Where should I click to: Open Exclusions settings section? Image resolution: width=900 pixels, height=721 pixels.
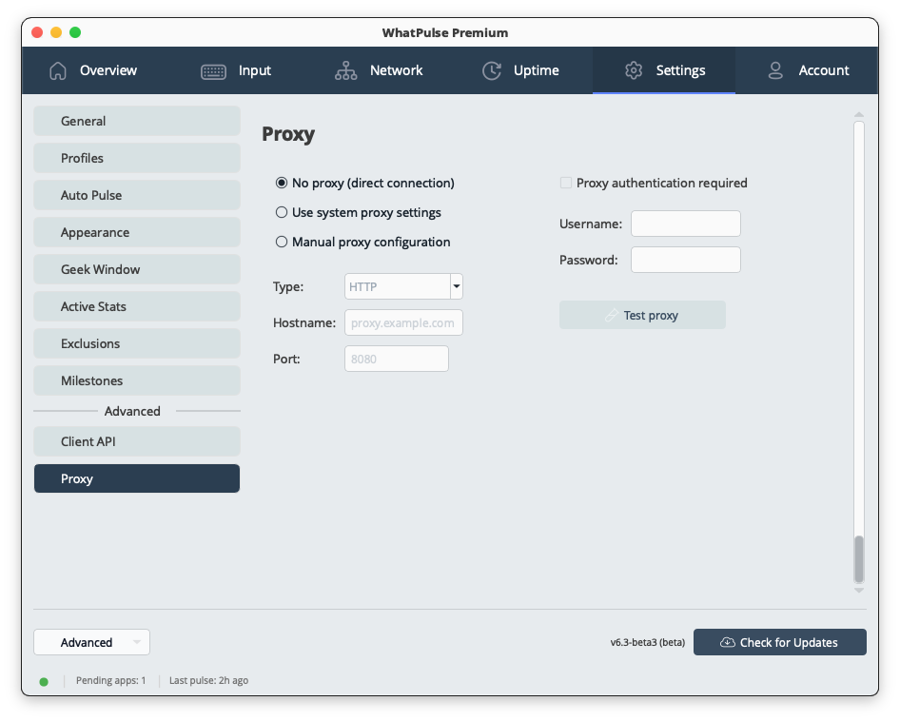click(137, 343)
